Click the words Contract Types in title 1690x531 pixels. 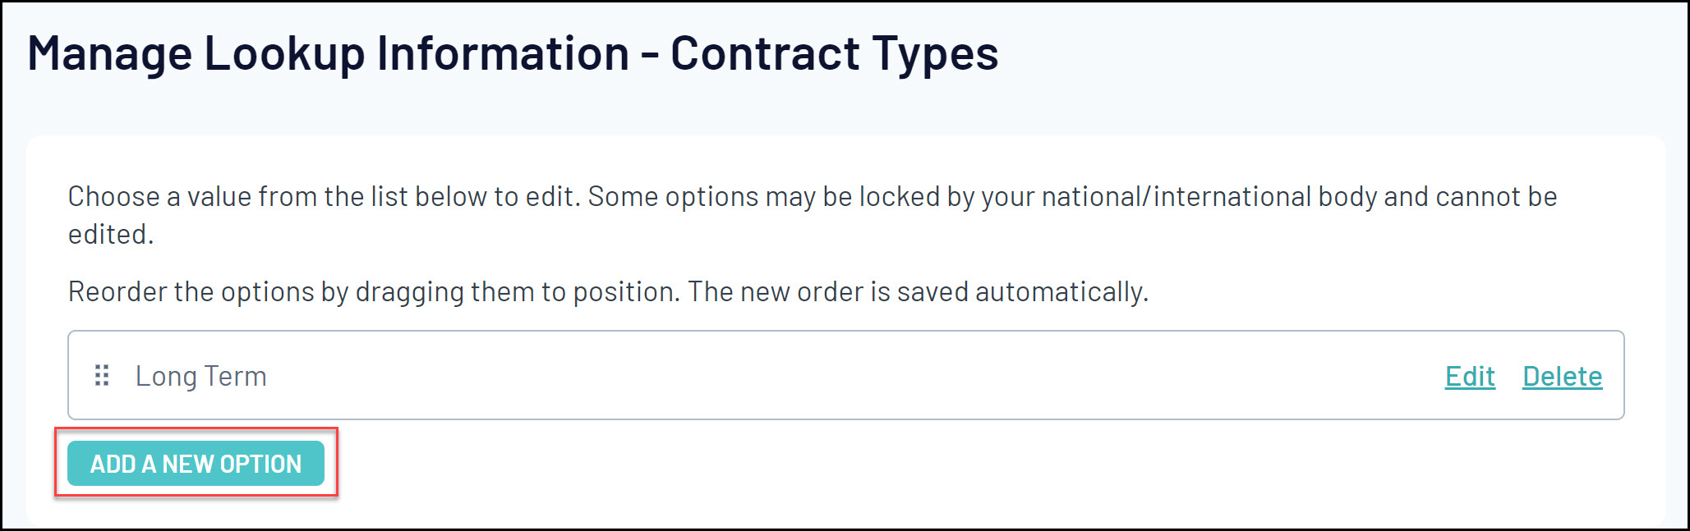coord(833,54)
